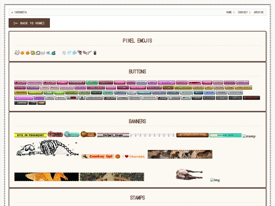This screenshot has height=206, width=275.
Task: Click the gray wing pixel emoji
Action: [90, 53]
